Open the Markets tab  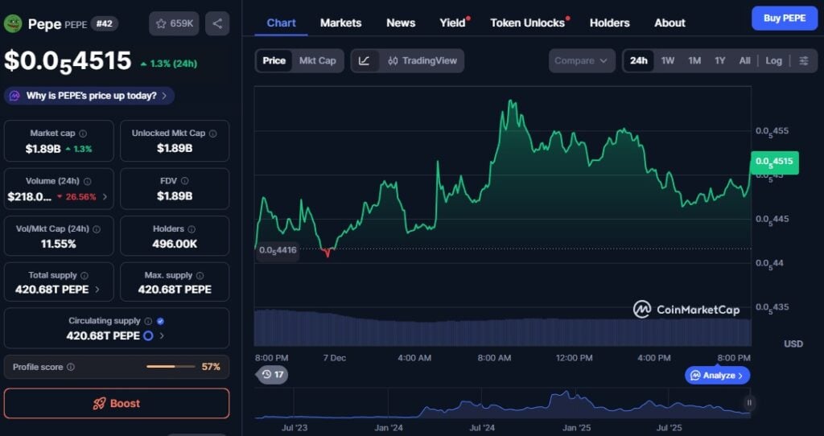pos(340,23)
